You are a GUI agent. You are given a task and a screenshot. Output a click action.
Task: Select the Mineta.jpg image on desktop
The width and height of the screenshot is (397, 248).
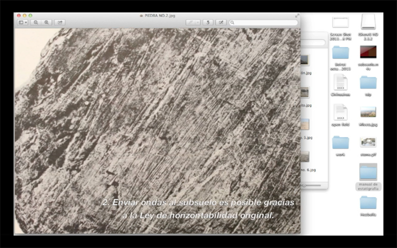(368, 112)
